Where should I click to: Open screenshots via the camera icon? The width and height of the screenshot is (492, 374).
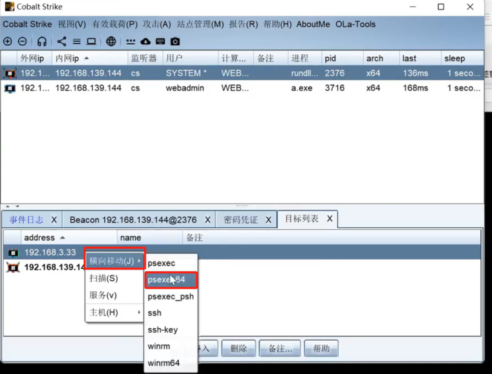click(175, 41)
